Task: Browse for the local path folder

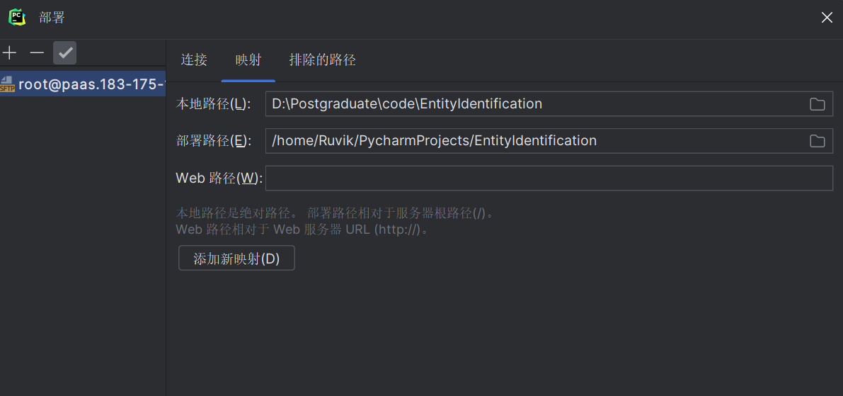Action: [817, 104]
